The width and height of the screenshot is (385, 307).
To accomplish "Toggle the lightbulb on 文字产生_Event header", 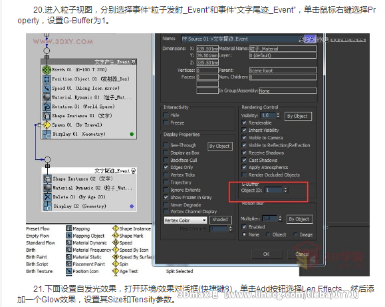I will click(x=134, y=62).
